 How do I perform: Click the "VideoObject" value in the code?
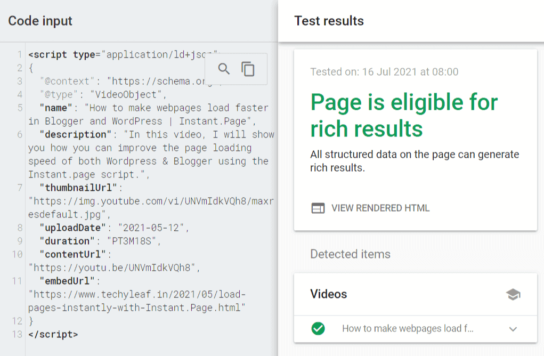pyautogui.click(x=126, y=94)
